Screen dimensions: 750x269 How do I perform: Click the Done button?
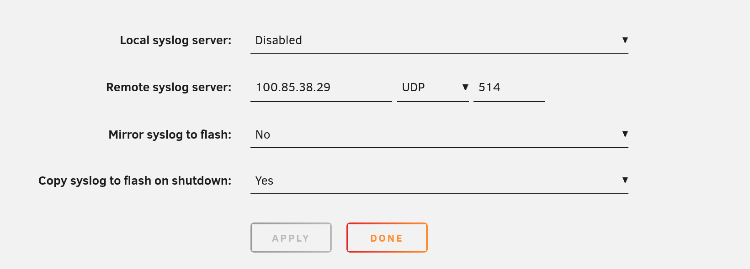386,238
